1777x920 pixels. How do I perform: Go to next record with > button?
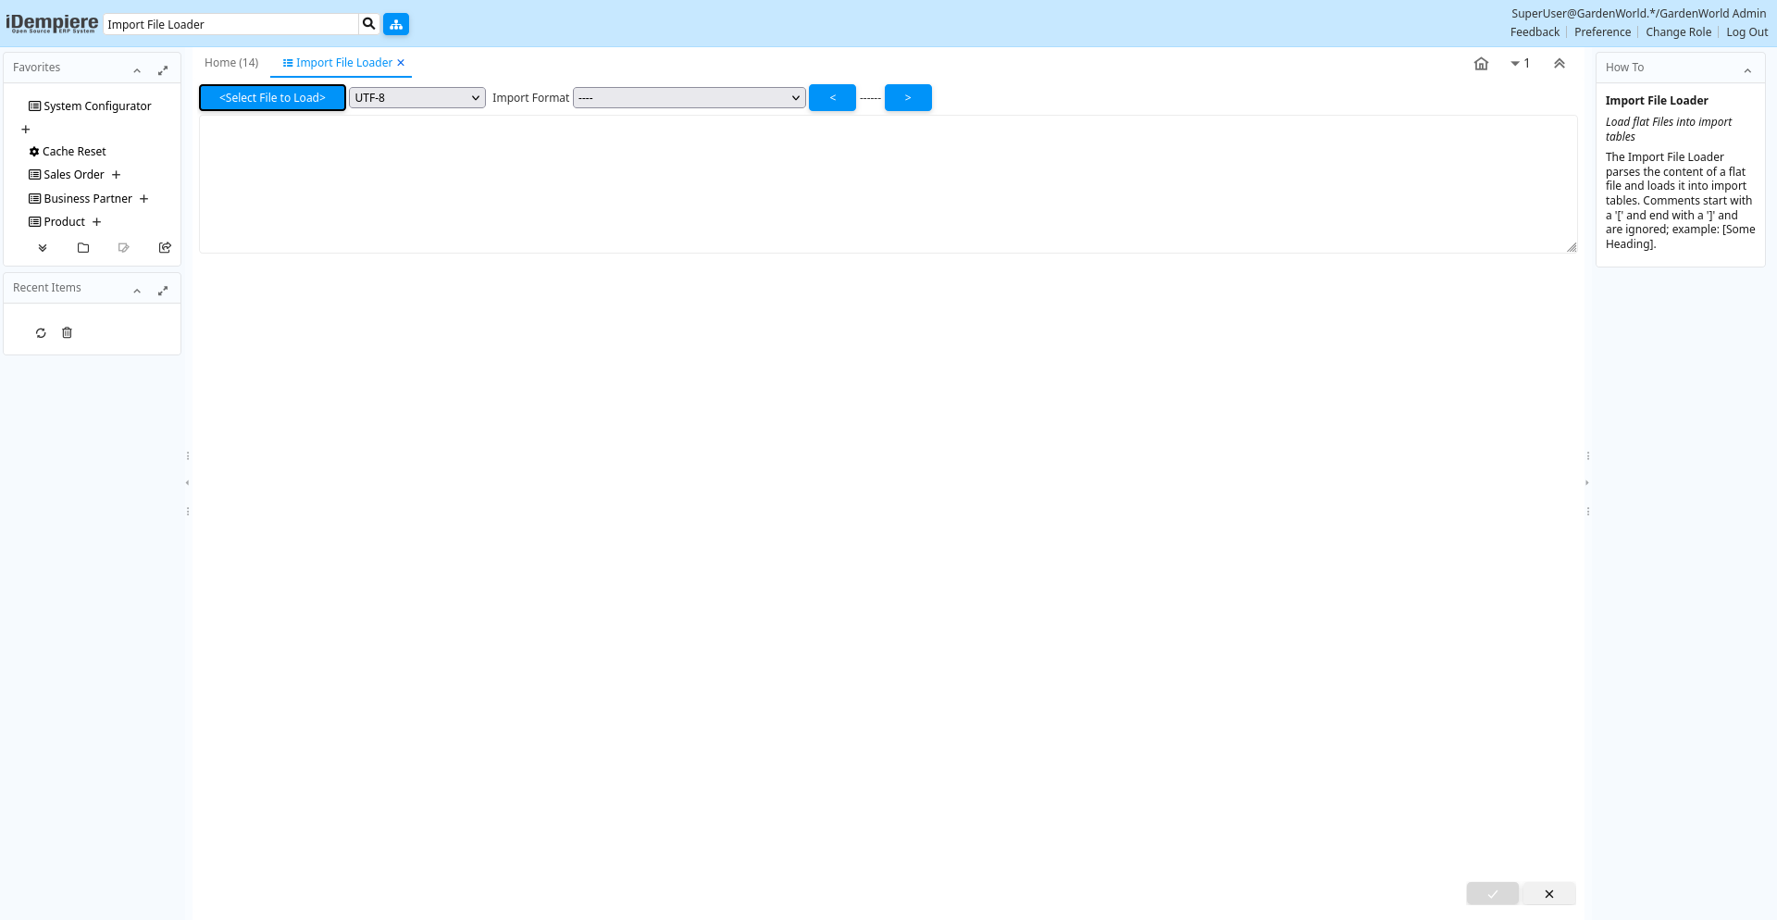(908, 98)
